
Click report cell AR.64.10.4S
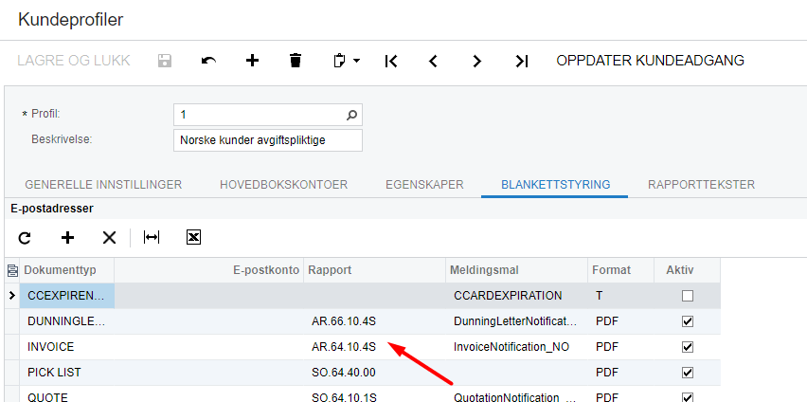pyautogui.click(x=375, y=347)
